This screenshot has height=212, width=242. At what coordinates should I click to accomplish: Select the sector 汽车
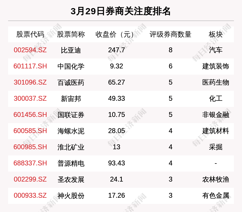coord(216,50)
